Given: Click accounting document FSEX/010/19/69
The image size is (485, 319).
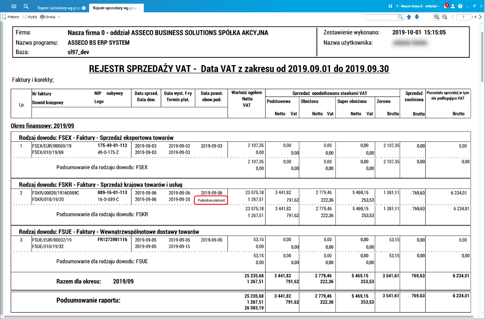Looking at the screenshot, I should (48, 152).
